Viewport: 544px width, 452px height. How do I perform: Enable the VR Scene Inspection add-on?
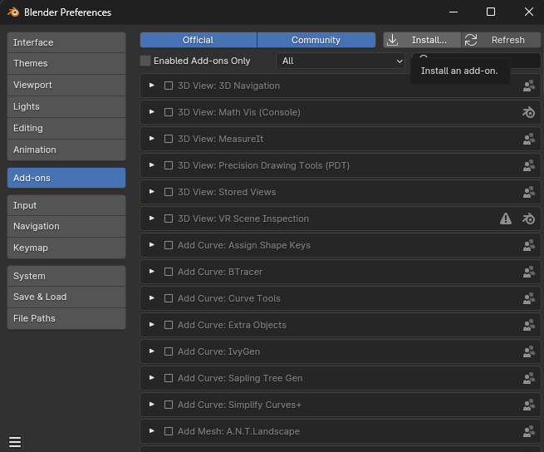click(x=169, y=219)
